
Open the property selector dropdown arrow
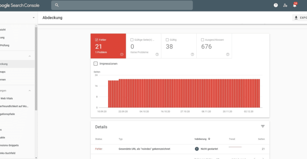pyautogui.click(x=34, y=18)
